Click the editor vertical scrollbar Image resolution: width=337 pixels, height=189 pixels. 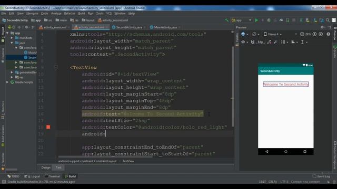point(233,86)
